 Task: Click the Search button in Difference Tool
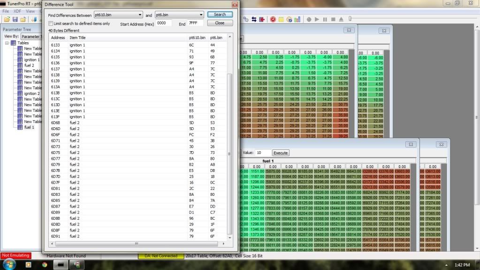(x=220, y=15)
